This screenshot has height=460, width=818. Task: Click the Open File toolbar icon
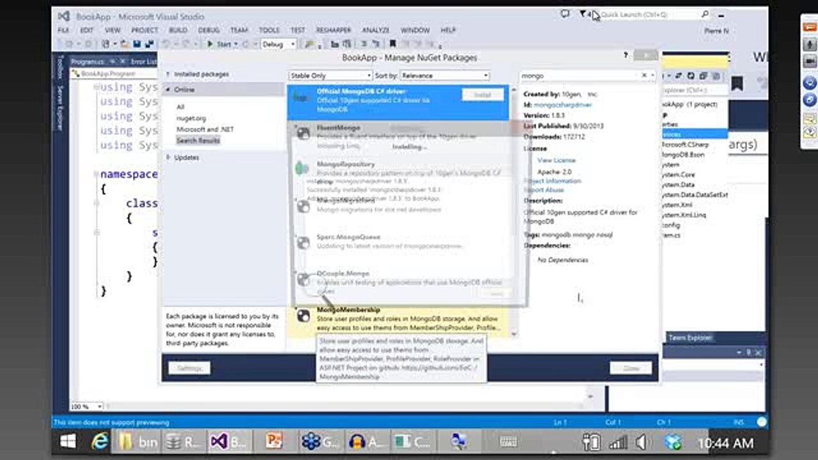click(126, 44)
